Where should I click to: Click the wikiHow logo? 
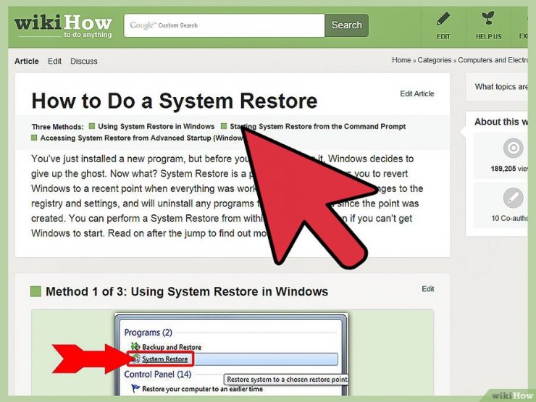click(x=63, y=26)
